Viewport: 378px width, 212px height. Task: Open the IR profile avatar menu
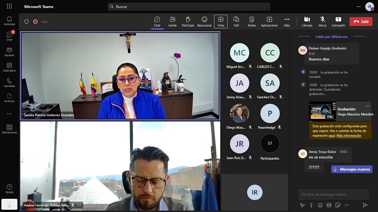click(x=369, y=7)
